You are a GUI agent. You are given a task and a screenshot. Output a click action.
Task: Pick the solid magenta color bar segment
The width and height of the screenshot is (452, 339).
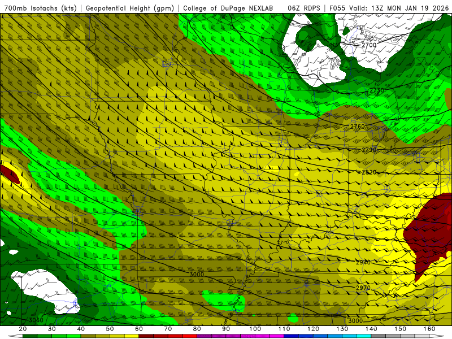(x=277, y=336)
